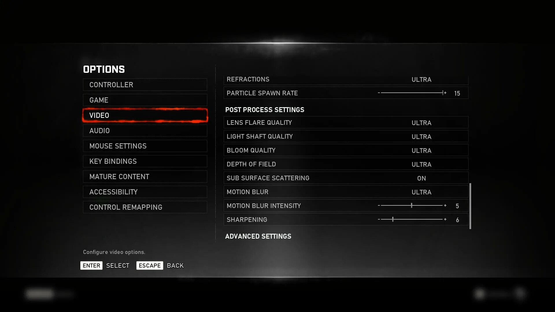Change DEPTH OF FIELD quality level

(421, 164)
